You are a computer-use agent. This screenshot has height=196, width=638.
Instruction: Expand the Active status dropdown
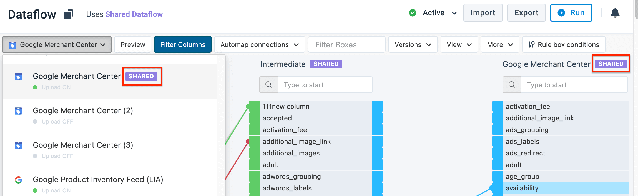pos(454,13)
